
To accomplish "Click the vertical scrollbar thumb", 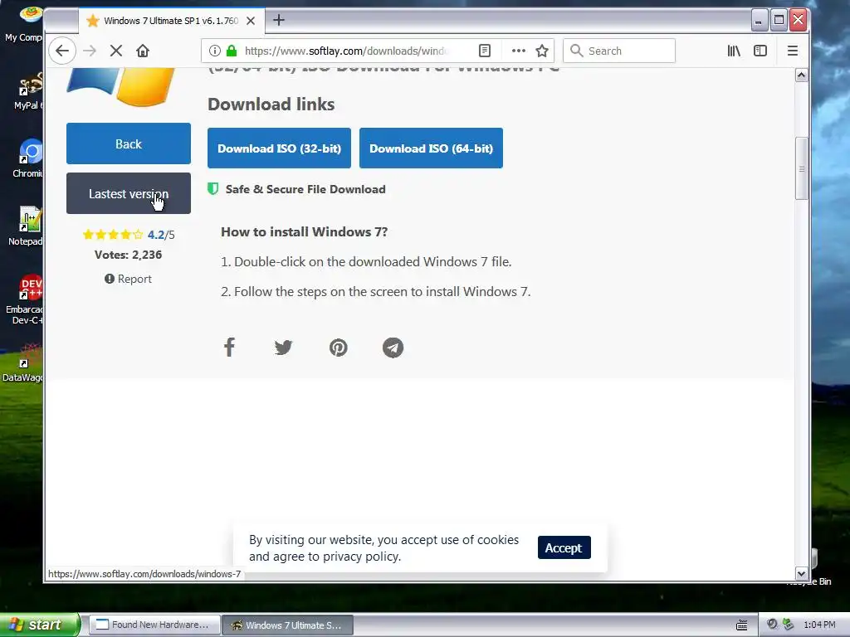I will tap(801, 168).
